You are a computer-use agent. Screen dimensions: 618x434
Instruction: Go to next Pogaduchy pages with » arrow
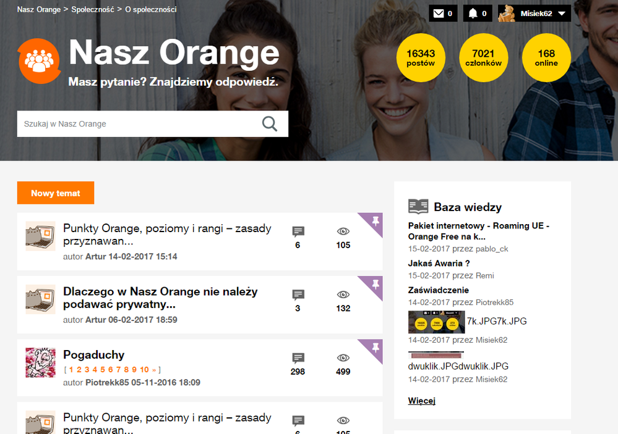click(154, 370)
